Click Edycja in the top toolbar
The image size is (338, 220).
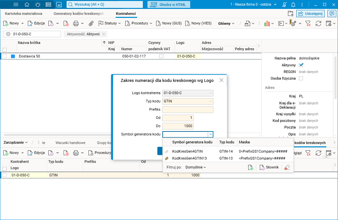(36, 23)
